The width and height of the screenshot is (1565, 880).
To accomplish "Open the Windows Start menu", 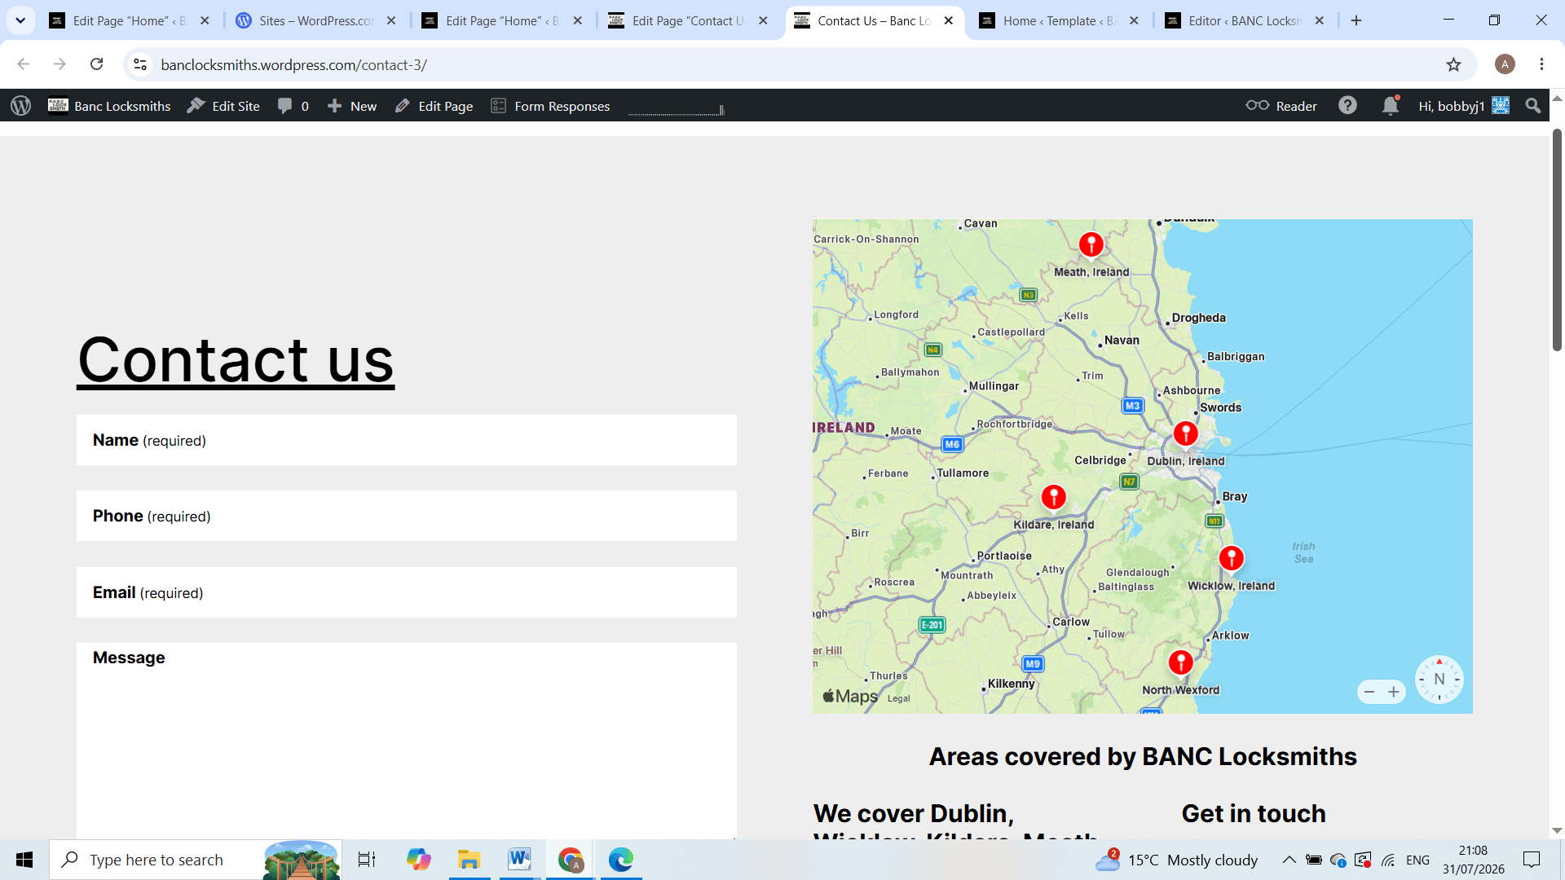I will (24, 860).
